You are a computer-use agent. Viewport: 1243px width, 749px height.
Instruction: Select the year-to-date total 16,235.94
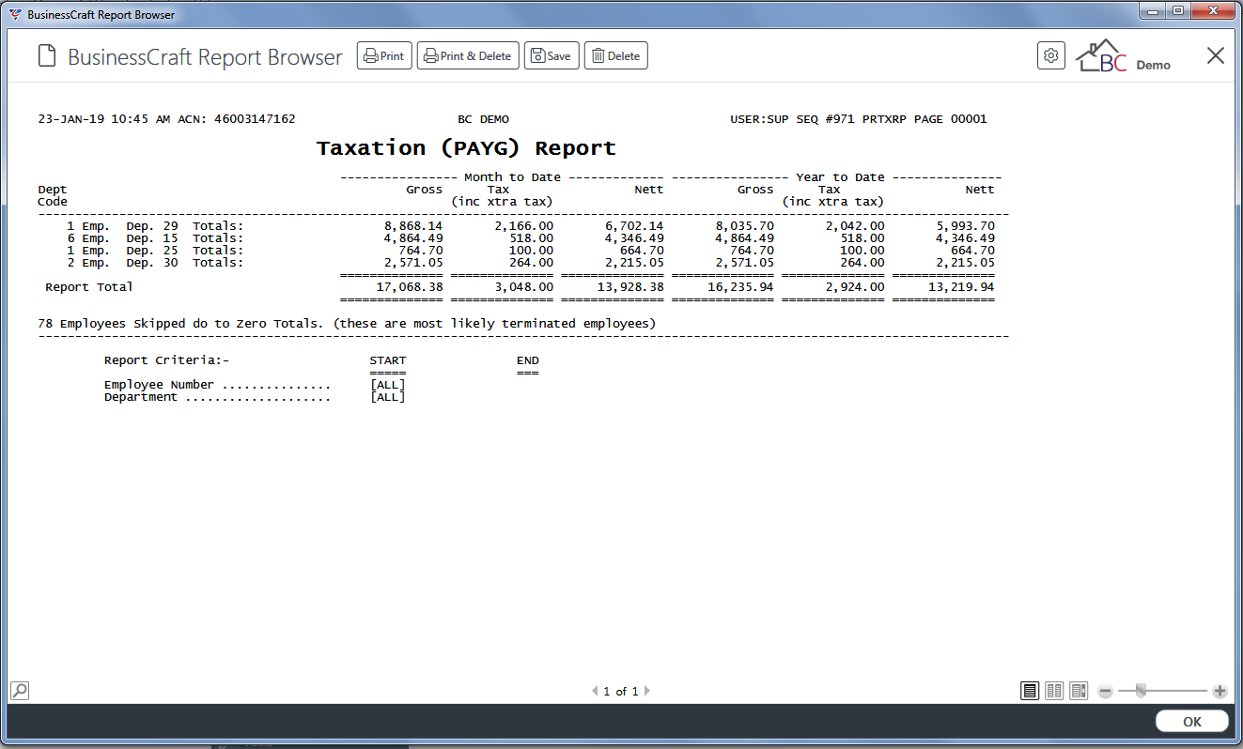(x=741, y=287)
